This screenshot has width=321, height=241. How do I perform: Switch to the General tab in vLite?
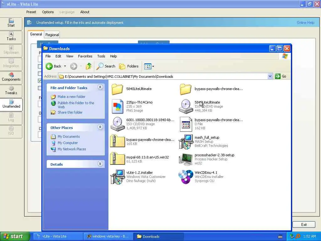click(x=36, y=34)
